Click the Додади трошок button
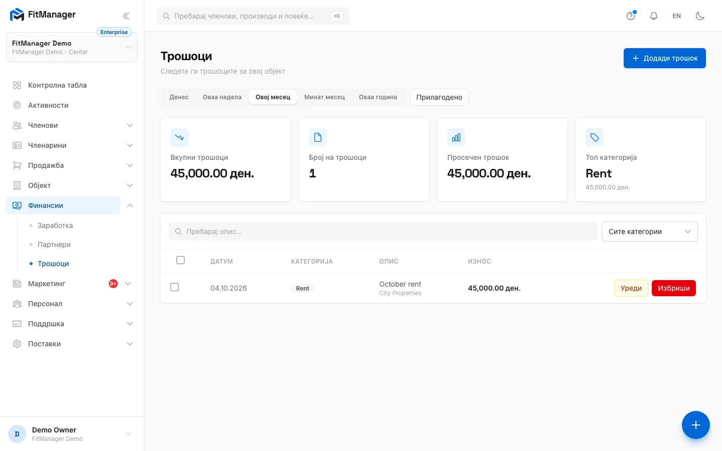This screenshot has width=722, height=451. click(x=665, y=58)
